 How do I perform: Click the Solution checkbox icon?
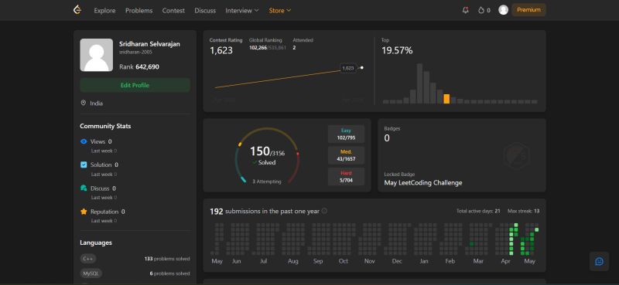[84, 165]
